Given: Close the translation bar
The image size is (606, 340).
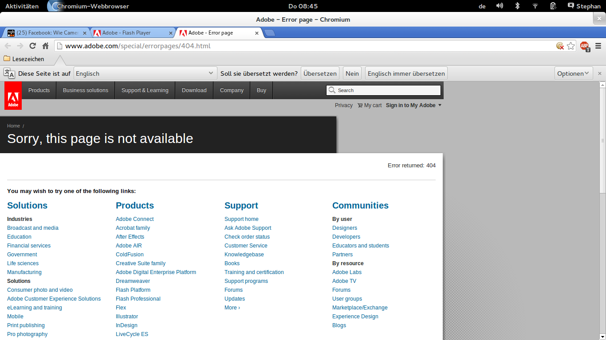Looking at the screenshot, I should click(600, 73).
